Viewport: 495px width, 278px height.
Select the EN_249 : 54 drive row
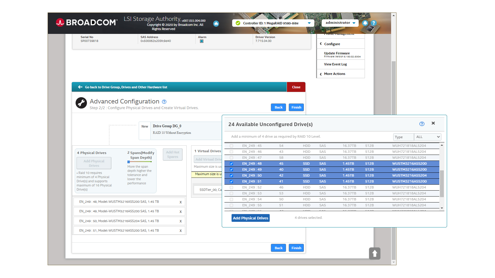pos(332,199)
